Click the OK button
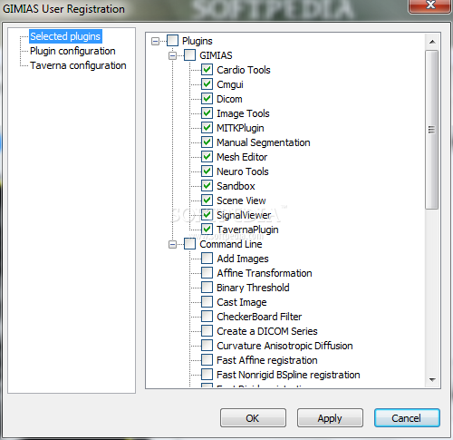The height and width of the screenshot is (440, 453). coord(253,418)
